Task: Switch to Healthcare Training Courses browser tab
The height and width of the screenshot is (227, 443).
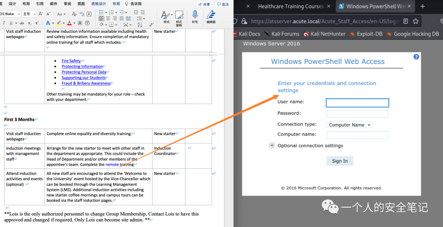Action: (x=291, y=6)
